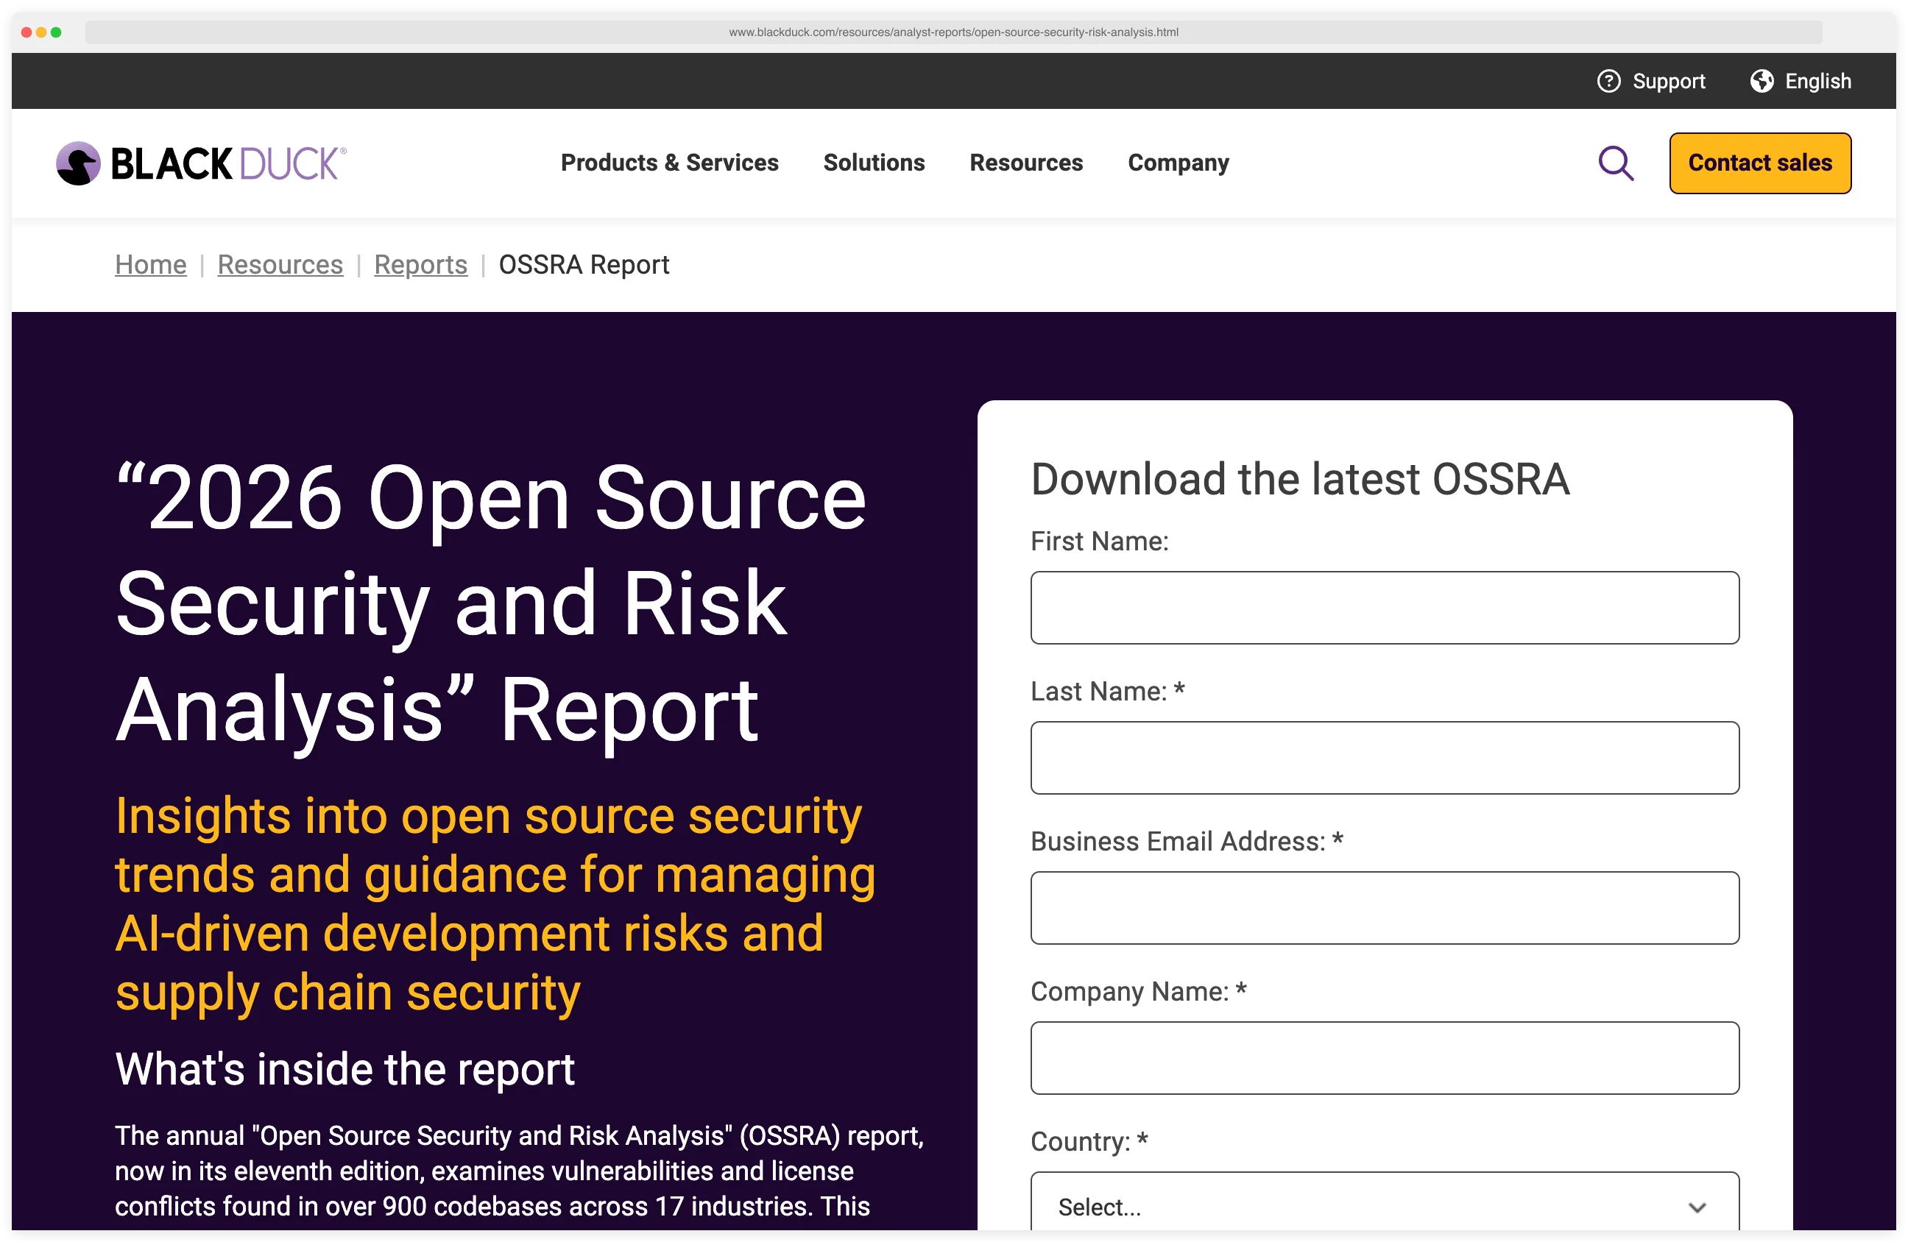
Task: Click the Company Name input field
Action: click(1385, 1058)
